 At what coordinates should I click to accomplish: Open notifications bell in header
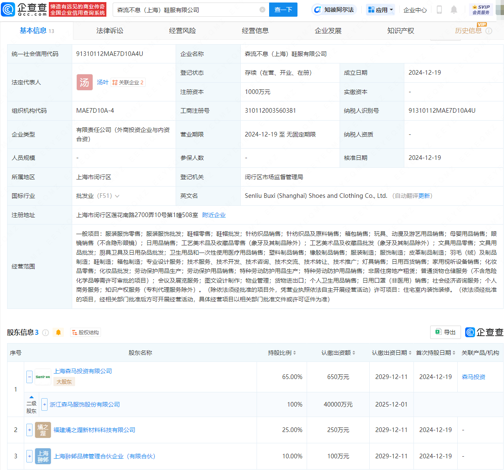[x=454, y=10]
